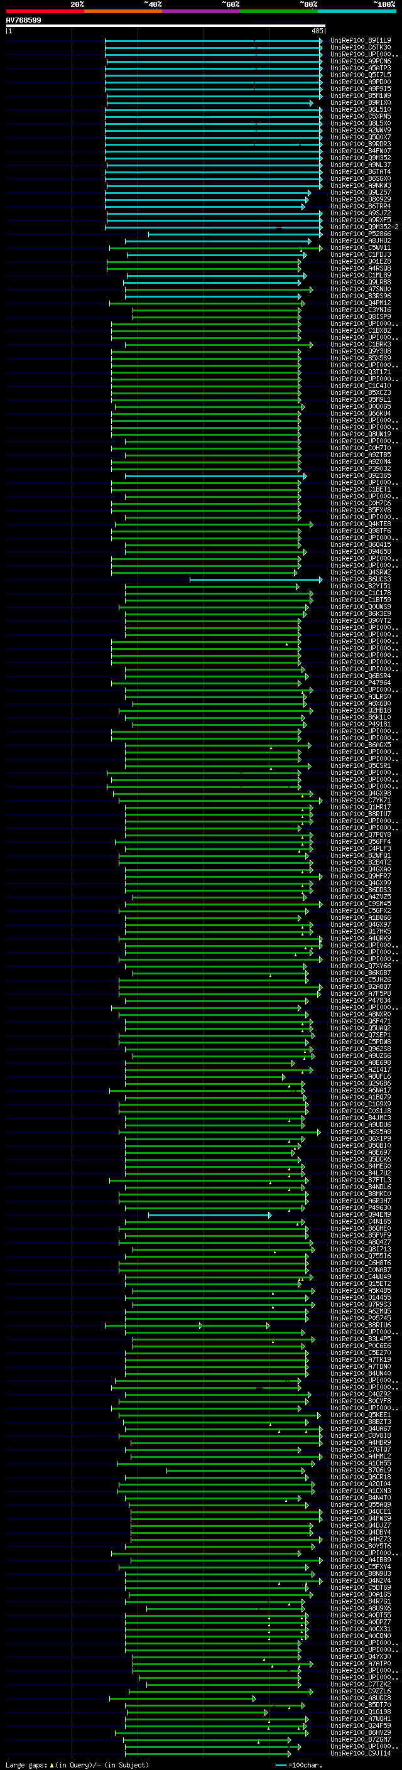Click the UniRef100_C1FDJ3 hit name
402x1770 pixels.
[x=361, y=254]
